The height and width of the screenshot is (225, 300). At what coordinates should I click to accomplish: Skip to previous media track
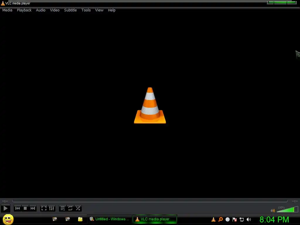click(18, 208)
